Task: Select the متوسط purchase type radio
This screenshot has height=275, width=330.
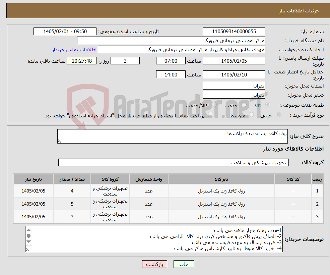Action: pyautogui.click(x=252, y=115)
